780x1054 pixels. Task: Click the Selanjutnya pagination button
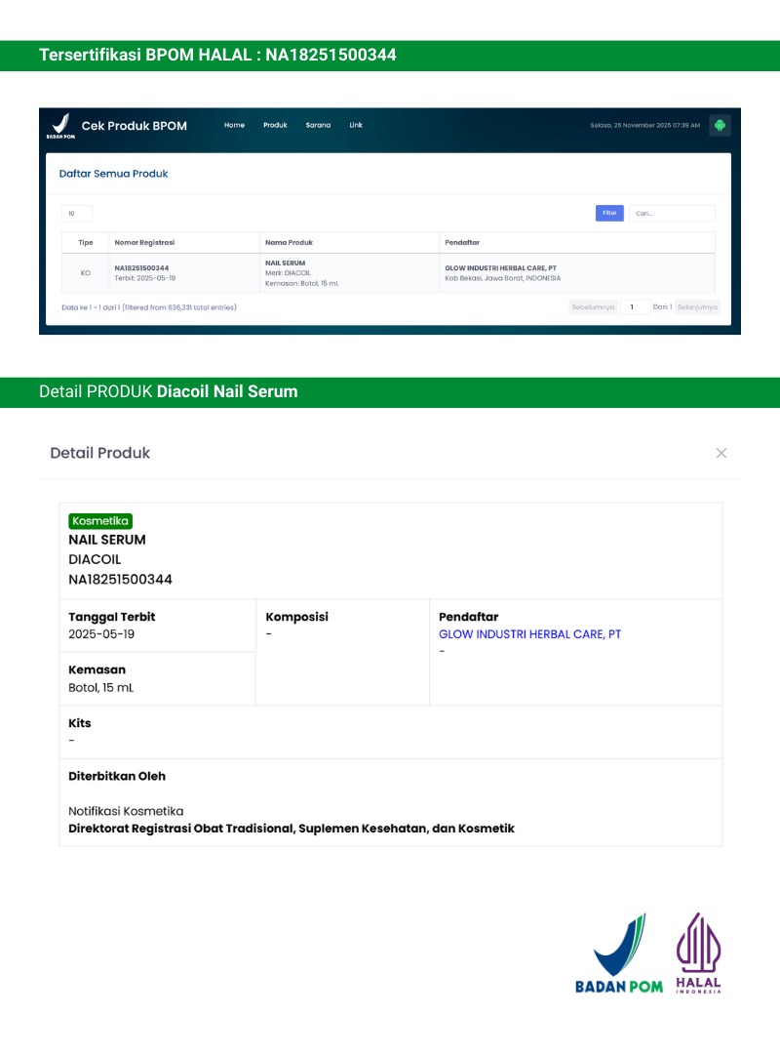pos(697,306)
